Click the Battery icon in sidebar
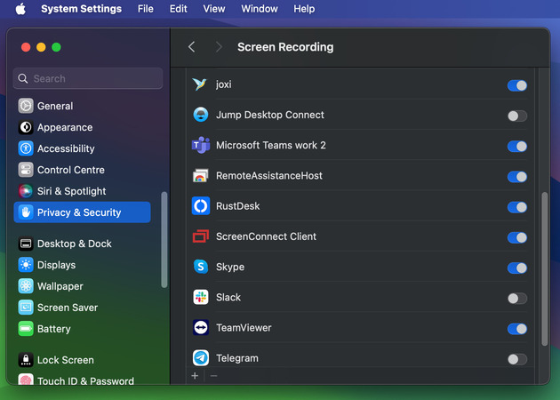 [x=26, y=329]
